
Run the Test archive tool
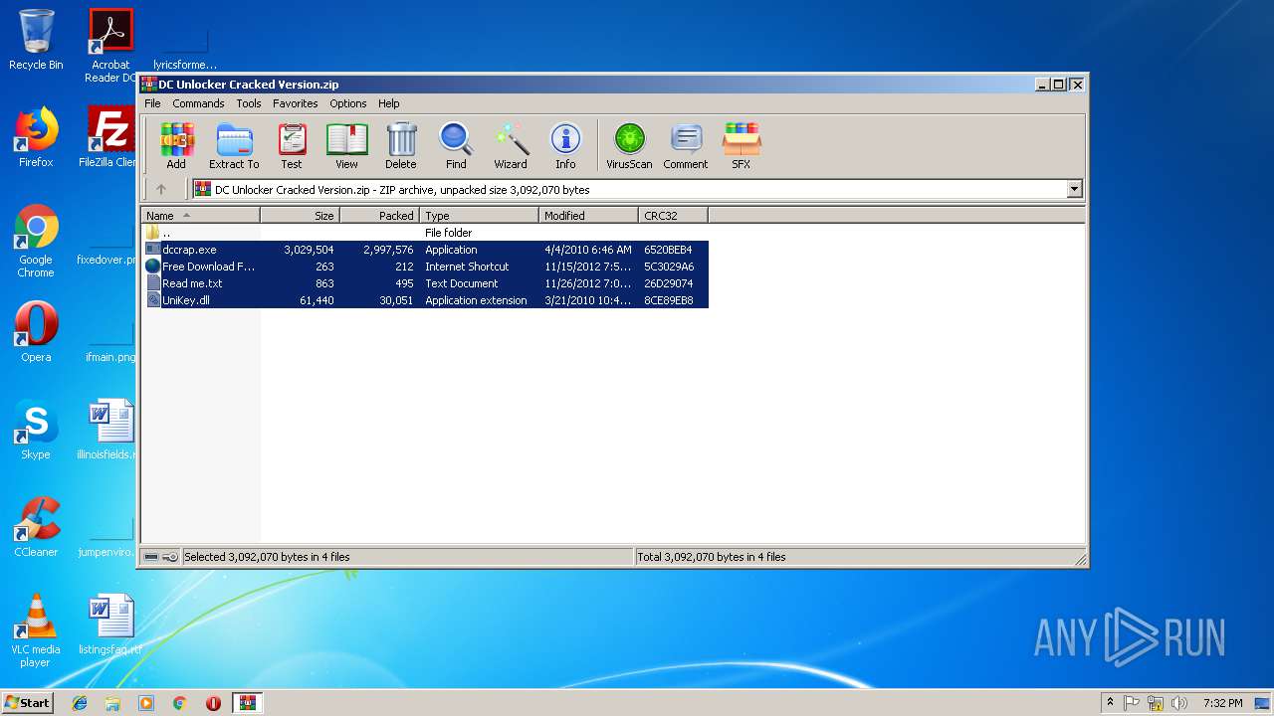pos(292,146)
